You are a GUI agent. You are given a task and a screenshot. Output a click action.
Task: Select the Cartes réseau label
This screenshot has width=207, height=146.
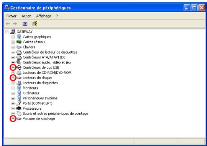click(x=34, y=42)
